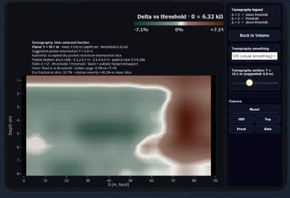The image size is (290, 198).
Task: Click the -7.1% color scale label
Action: click(x=141, y=29)
